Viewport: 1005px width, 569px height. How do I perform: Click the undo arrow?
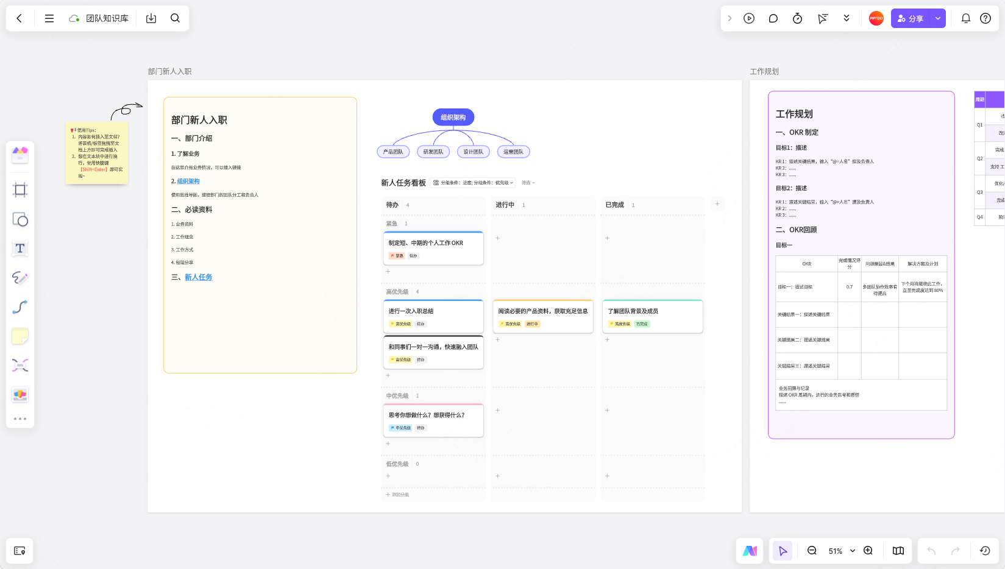(931, 551)
